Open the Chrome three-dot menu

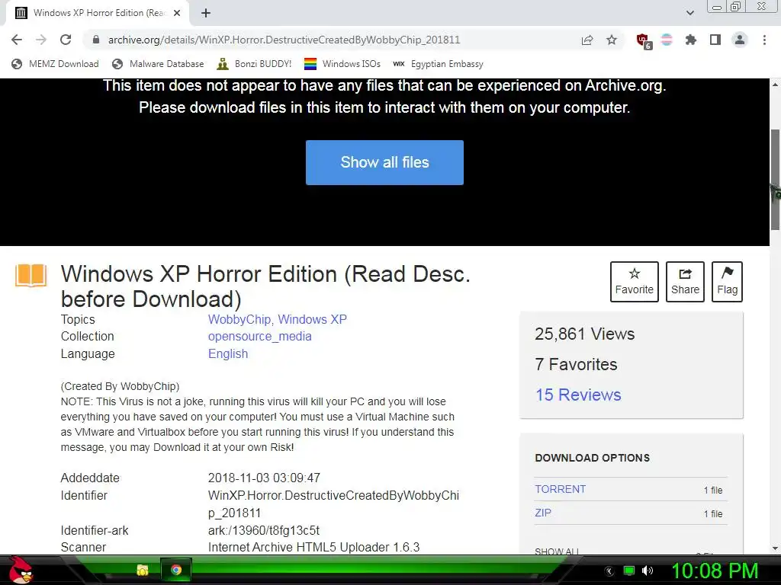coord(764,40)
